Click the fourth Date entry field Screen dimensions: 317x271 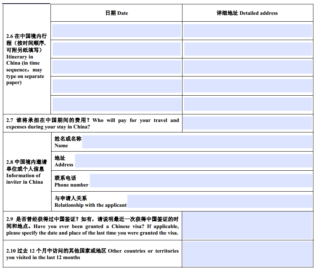tap(116, 86)
